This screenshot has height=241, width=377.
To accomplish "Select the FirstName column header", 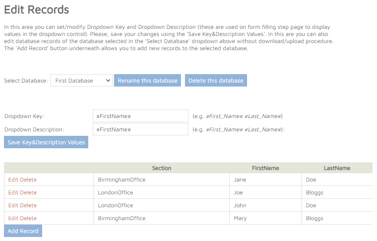I will 265,168.
